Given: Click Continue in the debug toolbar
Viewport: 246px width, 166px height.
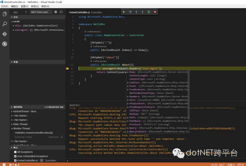Looking at the screenshot, I should pyautogui.click(x=124, y=12).
